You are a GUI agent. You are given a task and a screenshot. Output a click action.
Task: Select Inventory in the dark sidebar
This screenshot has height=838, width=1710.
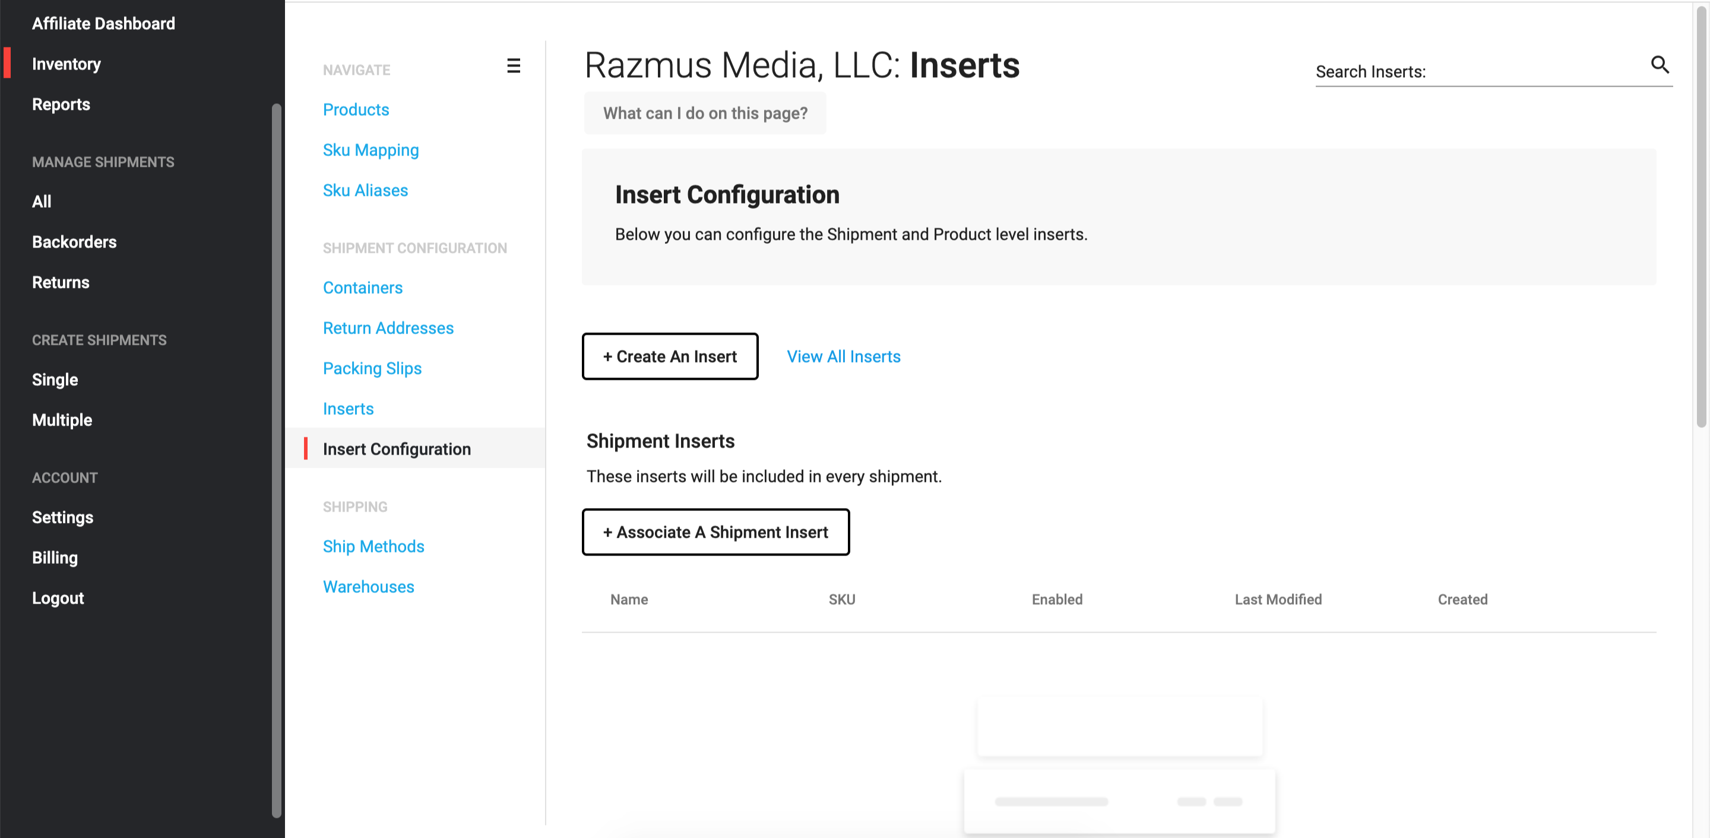tap(66, 64)
